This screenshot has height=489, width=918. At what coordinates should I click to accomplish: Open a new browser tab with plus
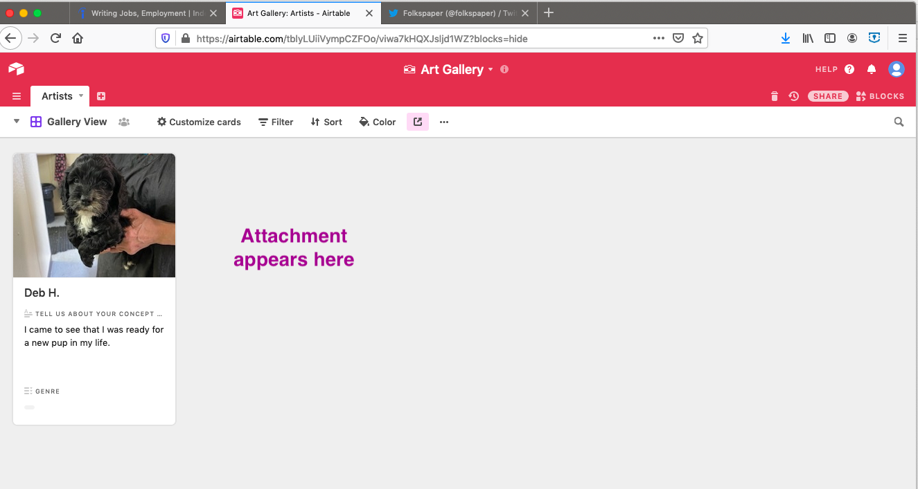549,12
